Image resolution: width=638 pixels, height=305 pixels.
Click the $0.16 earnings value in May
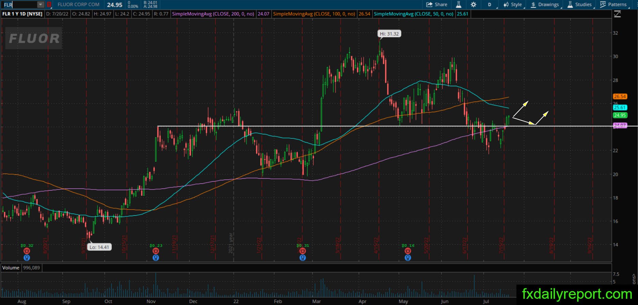408,245
